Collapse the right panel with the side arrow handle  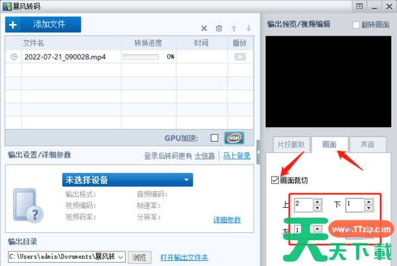tap(258, 152)
